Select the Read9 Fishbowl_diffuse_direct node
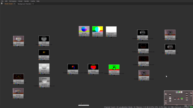Image resolution: width=193 pixels, height=108 pixels. 144,75
